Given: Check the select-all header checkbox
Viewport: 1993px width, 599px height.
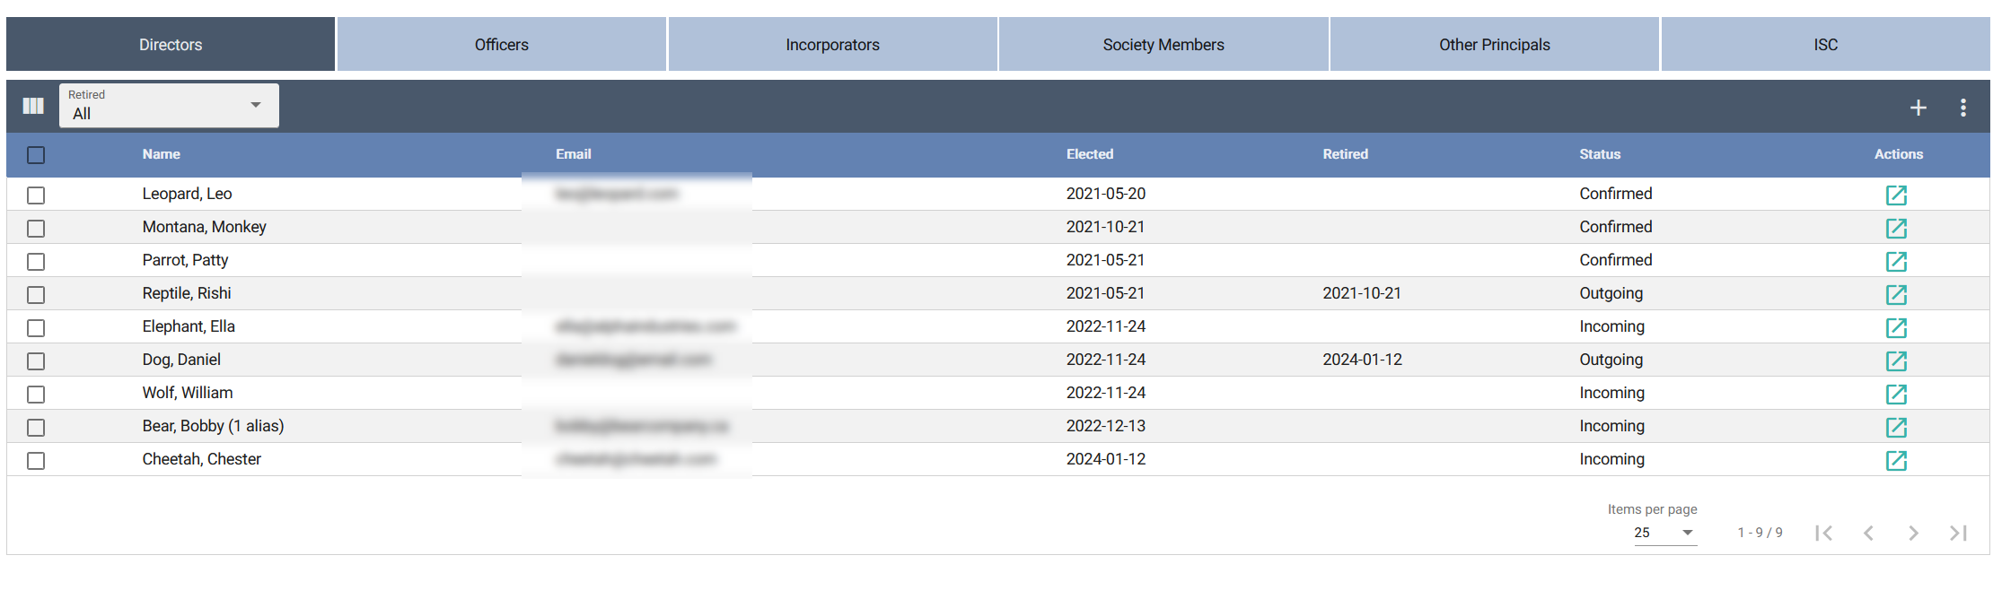Looking at the screenshot, I should point(36,155).
